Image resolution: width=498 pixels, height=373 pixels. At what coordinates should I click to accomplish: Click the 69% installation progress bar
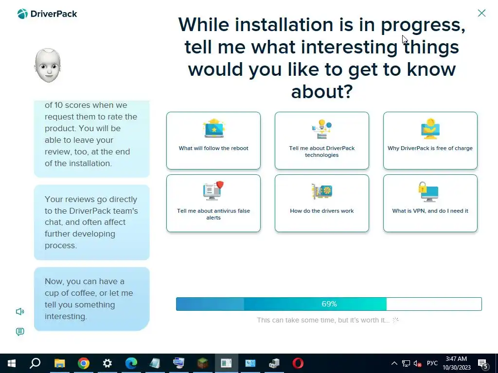pos(329,304)
